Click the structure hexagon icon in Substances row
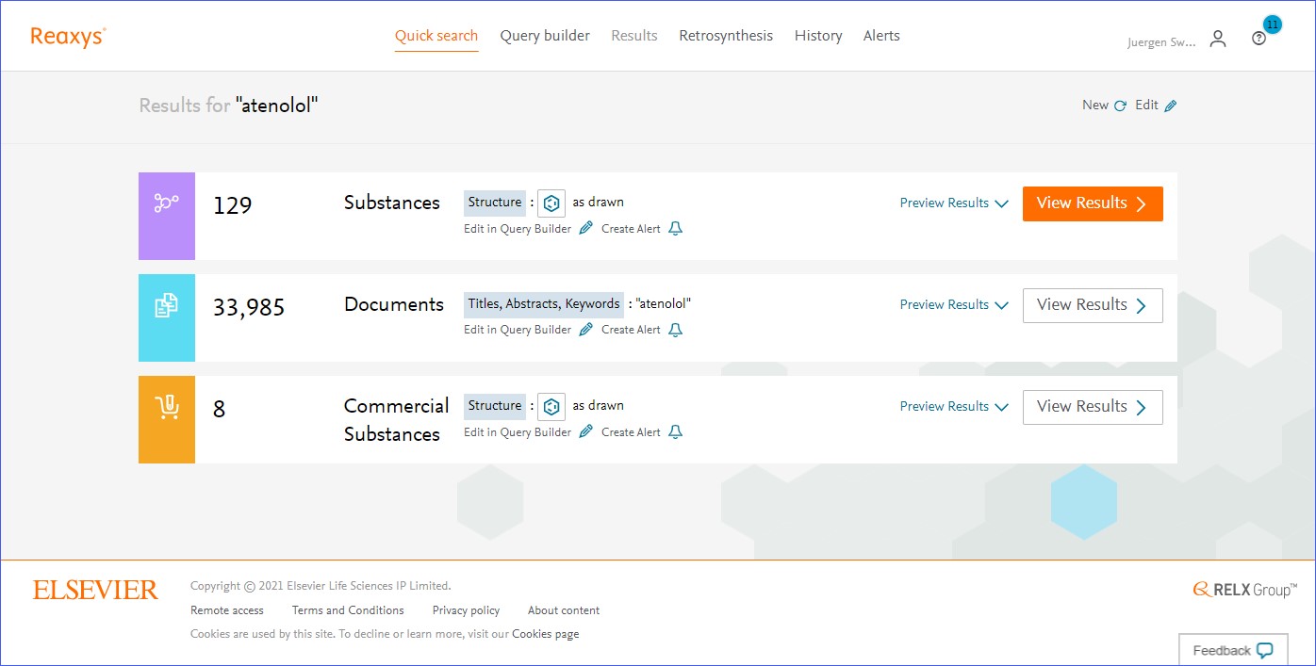The image size is (1316, 666). (551, 203)
